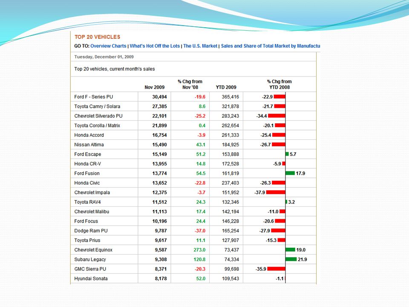Select the YTD value 184,925
This screenshot has width=409, height=307.
point(230,145)
